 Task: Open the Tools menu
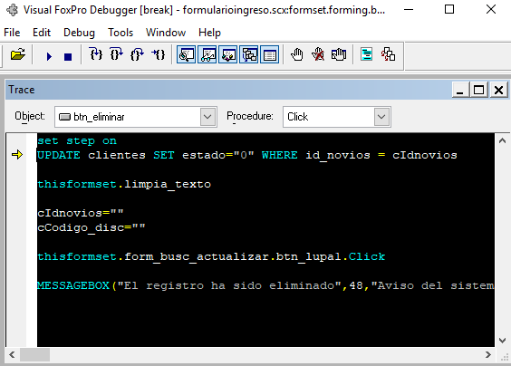click(121, 33)
